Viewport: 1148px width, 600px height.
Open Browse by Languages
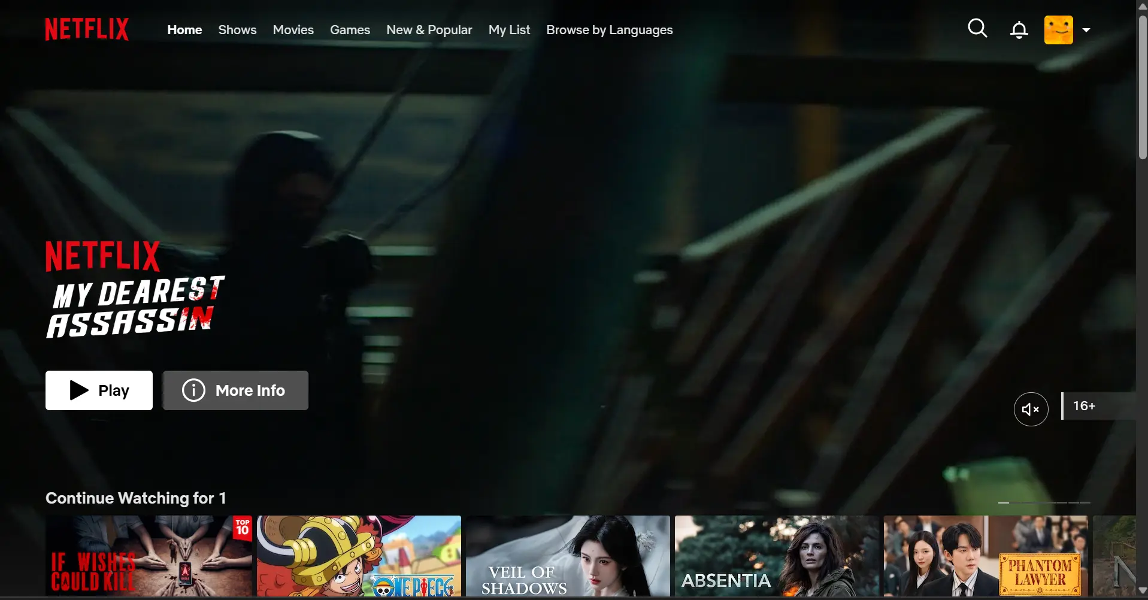coord(609,30)
